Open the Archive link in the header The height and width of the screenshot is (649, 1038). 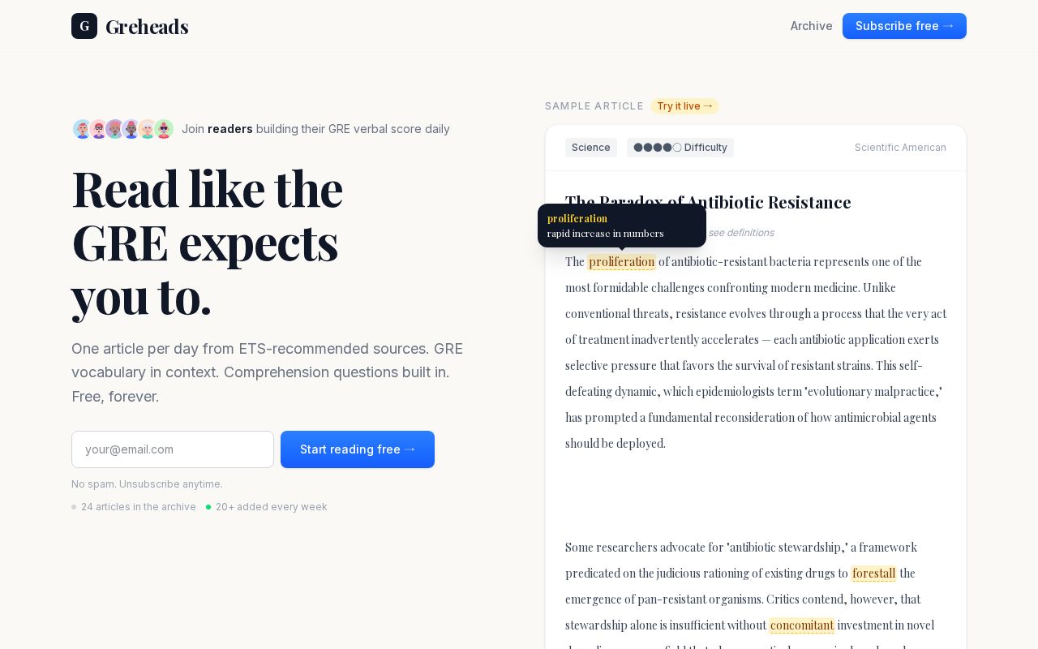coord(811,26)
